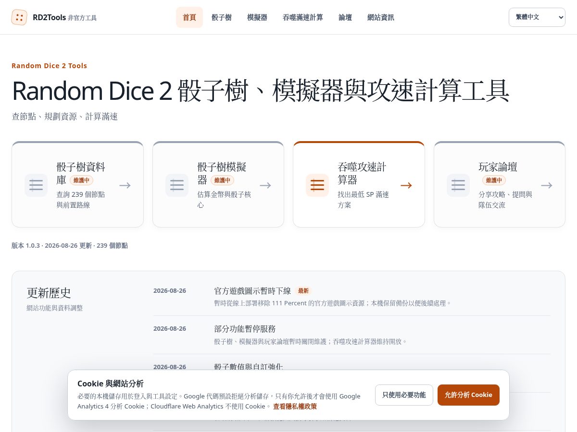The image size is (577, 432).
Task: Click the 最新 badge beside 官方遊戲圖示暫時下線
Action: [303, 291]
